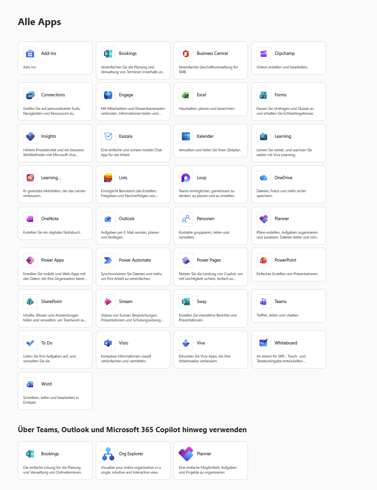377x490 pixels.
Task: Click 'Erstellen Sie ein digitales Notizbuch.'
Action: click(52, 233)
